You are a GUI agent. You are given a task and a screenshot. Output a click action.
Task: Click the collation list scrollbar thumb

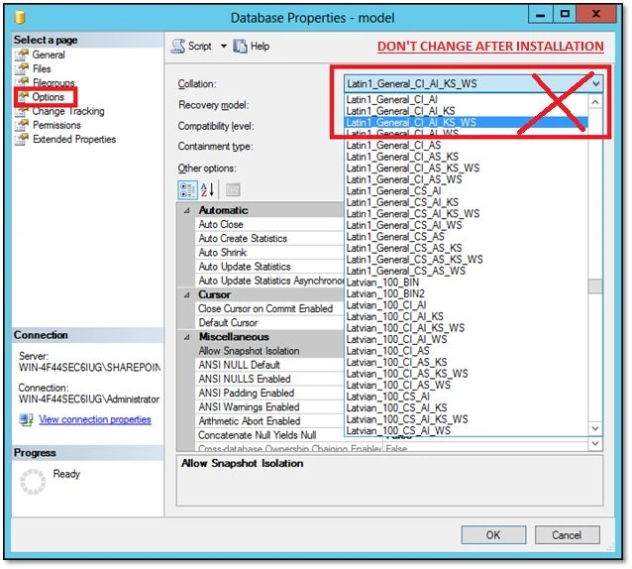pos(595,286)
